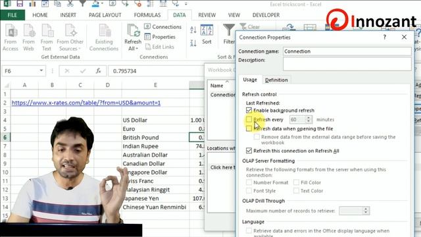The height and width of the screenshot is (237, 421).
Task: Switch to the FORMULAS ribbon tab
Action: (147, 15)
